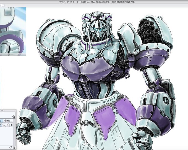Image resolution: width=188 pixels, height=150 pixels.
Task: Click the reference image thumbnail window
Action: point(13,32)
